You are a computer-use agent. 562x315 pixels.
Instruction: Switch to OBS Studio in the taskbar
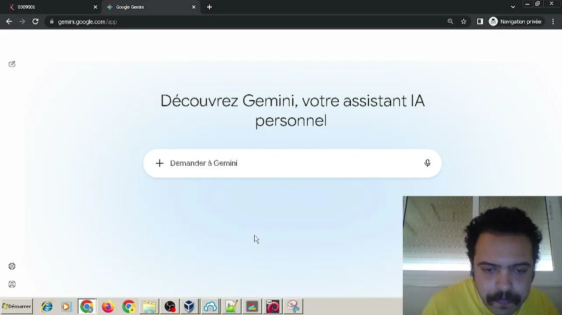170,306
